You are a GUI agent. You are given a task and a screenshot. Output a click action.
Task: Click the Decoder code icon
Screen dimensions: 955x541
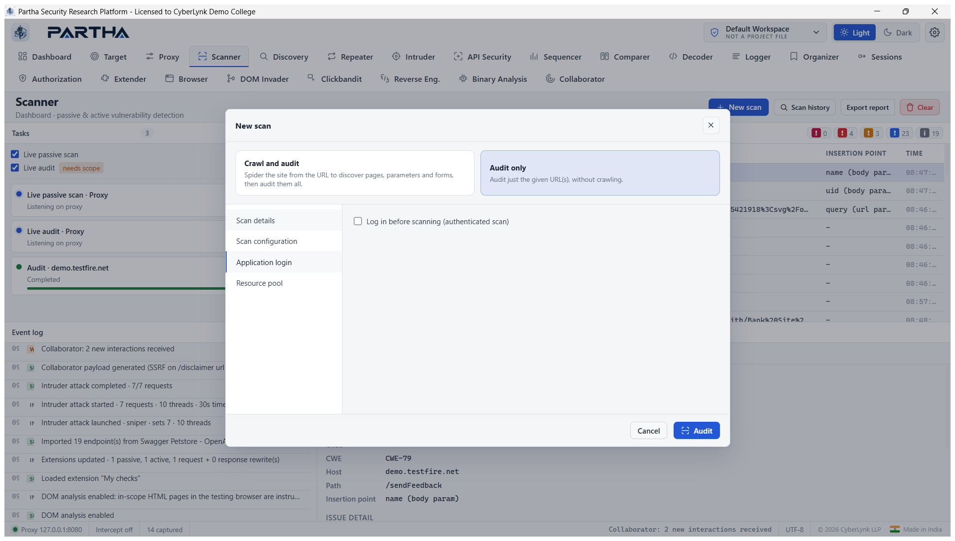coord(673,57)
